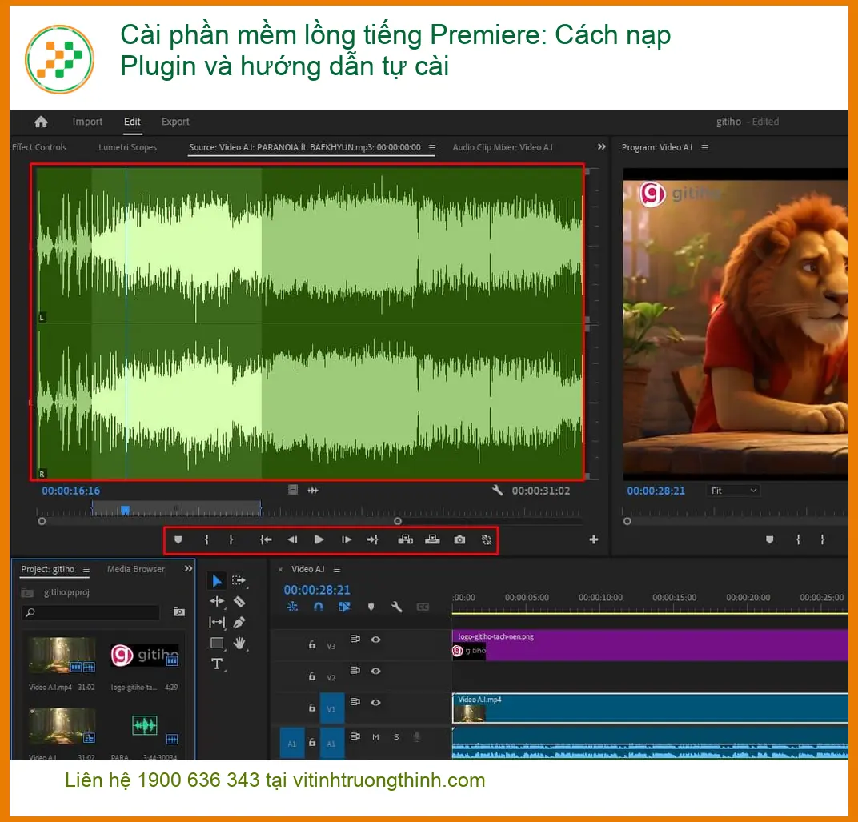Switch to the Export workspace tab
The image size is (858, 822).
coord(175,122)
